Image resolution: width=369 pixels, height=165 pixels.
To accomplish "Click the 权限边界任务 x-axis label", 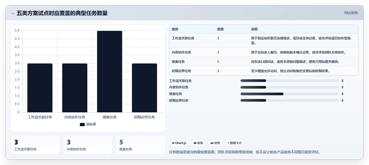I will click(x=144, y=117).
